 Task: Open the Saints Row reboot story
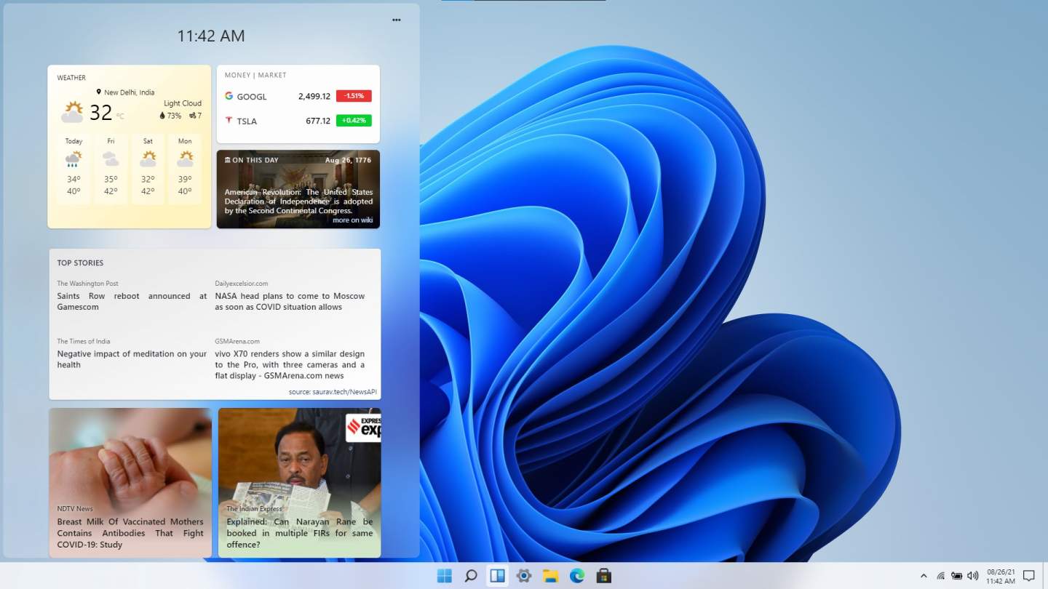132,301
